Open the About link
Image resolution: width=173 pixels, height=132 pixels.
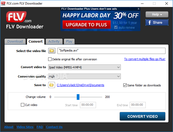coord(9,127)
